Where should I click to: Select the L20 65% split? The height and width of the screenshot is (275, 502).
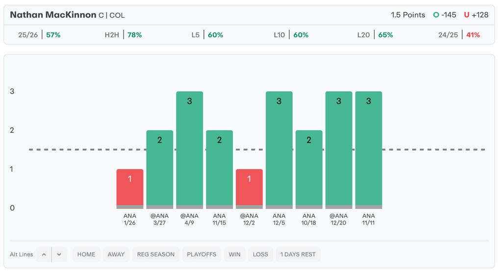point(375,35)
